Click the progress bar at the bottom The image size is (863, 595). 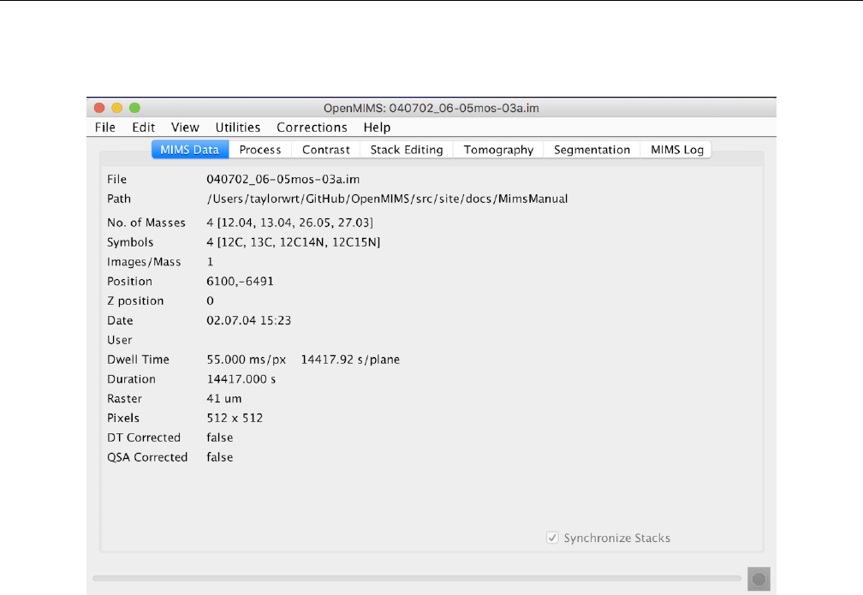[417, 579]
